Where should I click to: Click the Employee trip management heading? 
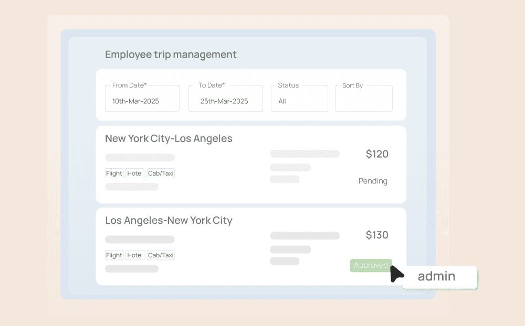click(x=171, y=55)
